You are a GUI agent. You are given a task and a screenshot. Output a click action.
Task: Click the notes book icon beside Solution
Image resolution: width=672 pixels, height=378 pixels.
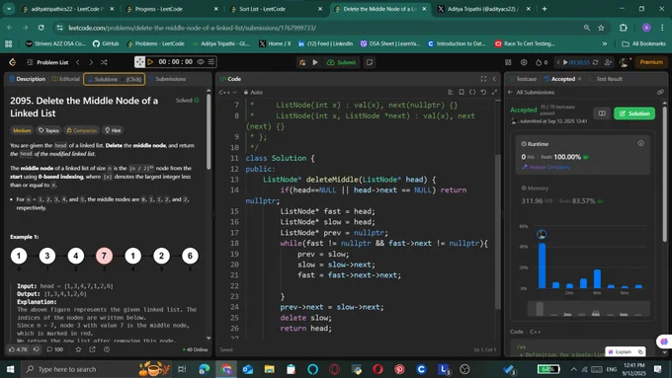pos(602,113)
